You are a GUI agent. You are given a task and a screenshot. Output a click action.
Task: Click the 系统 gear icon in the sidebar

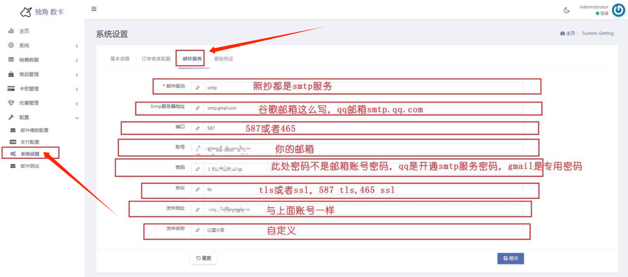click(x=11, y=45)
